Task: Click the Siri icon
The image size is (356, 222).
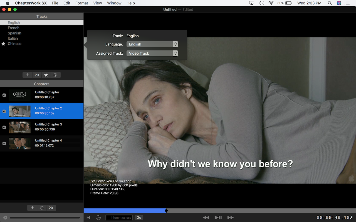Action: point(339,3)
